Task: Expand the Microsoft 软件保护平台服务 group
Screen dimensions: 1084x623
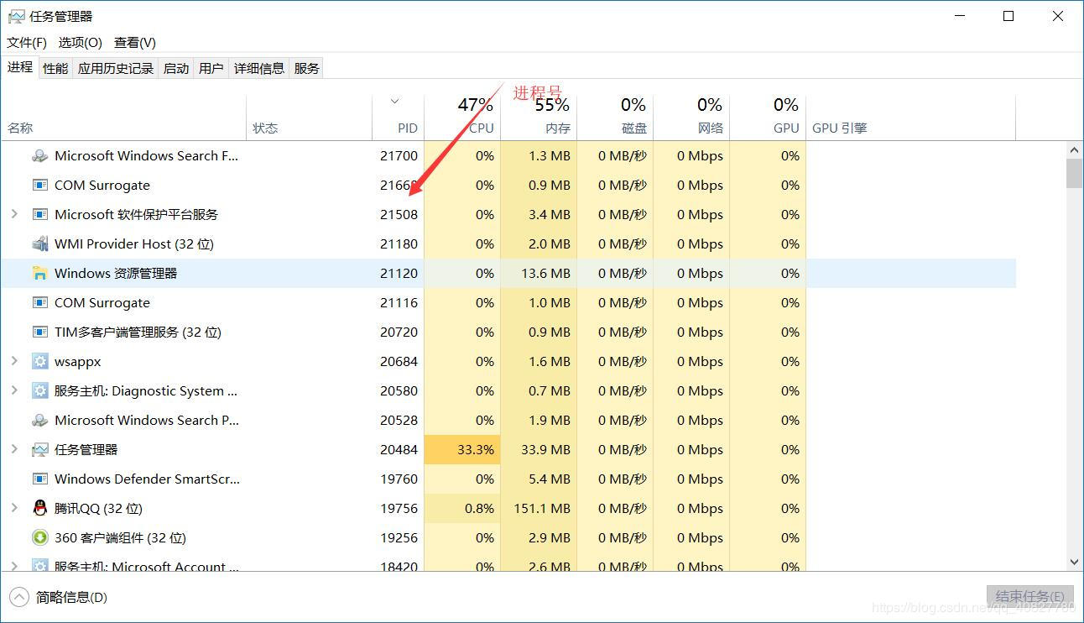Action: pos(14,214)
